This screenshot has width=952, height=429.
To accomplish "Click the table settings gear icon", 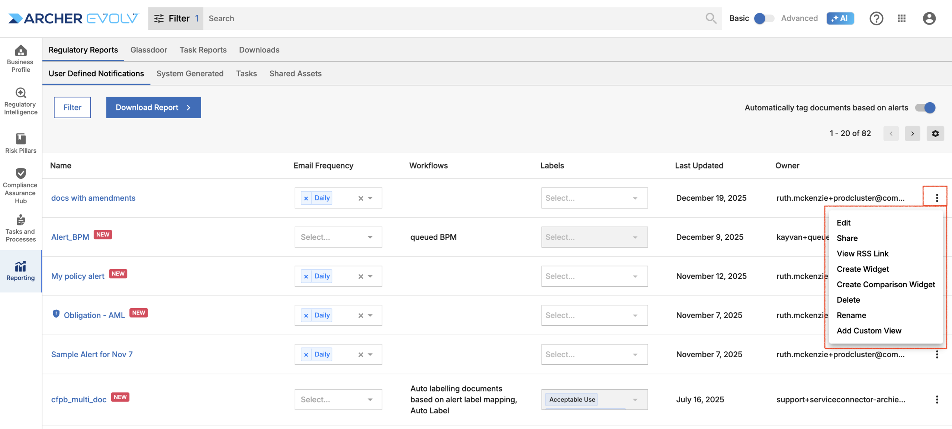I will coord(935,133).
